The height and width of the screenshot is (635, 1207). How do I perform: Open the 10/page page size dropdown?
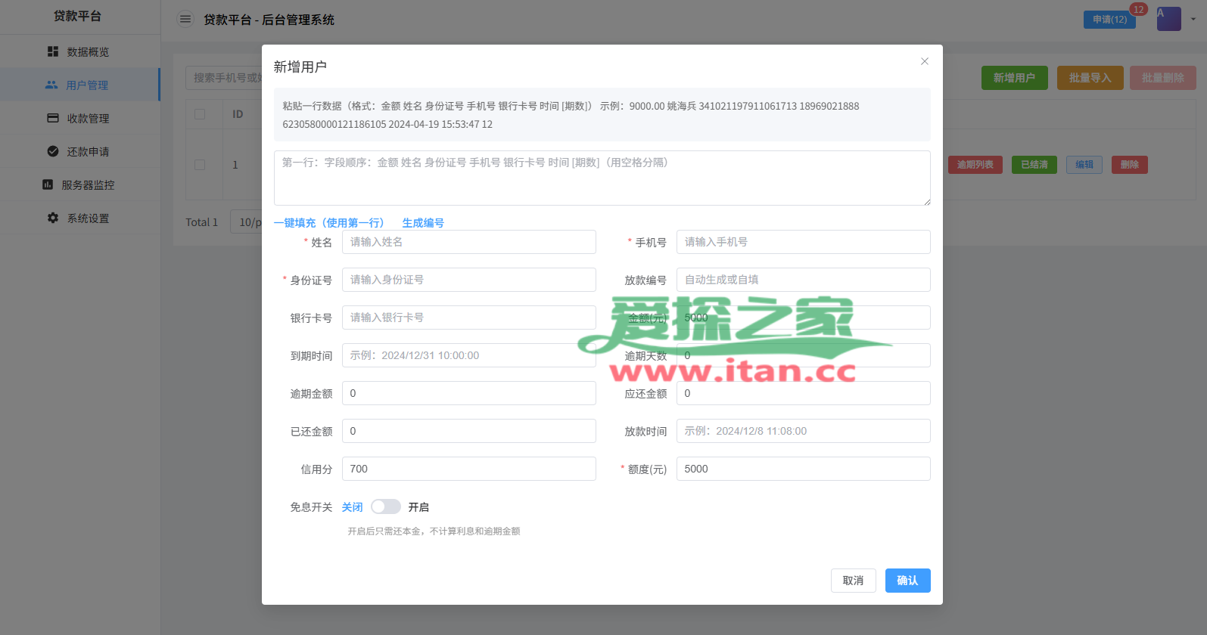247,222
